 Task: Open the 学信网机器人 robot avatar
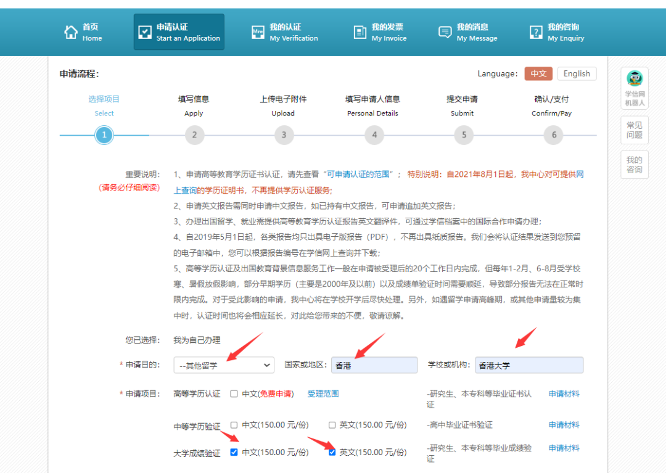[635, 78]
